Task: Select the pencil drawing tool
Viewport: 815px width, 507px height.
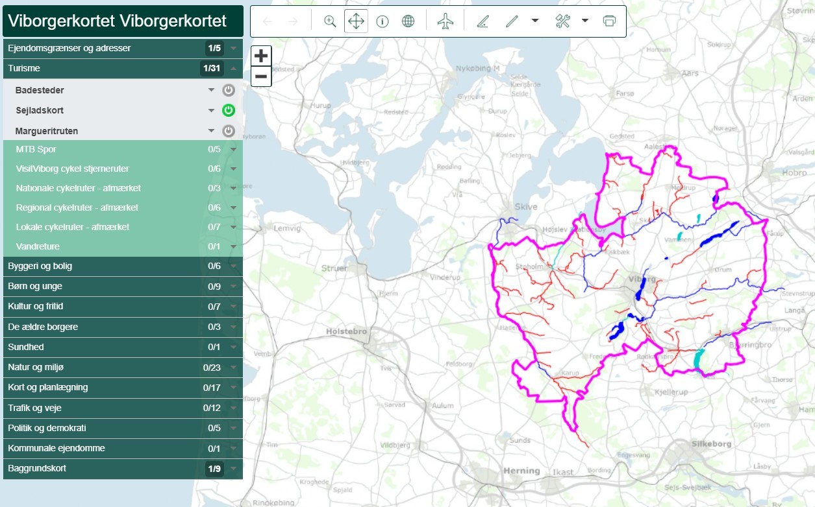Action: point(512,21)
